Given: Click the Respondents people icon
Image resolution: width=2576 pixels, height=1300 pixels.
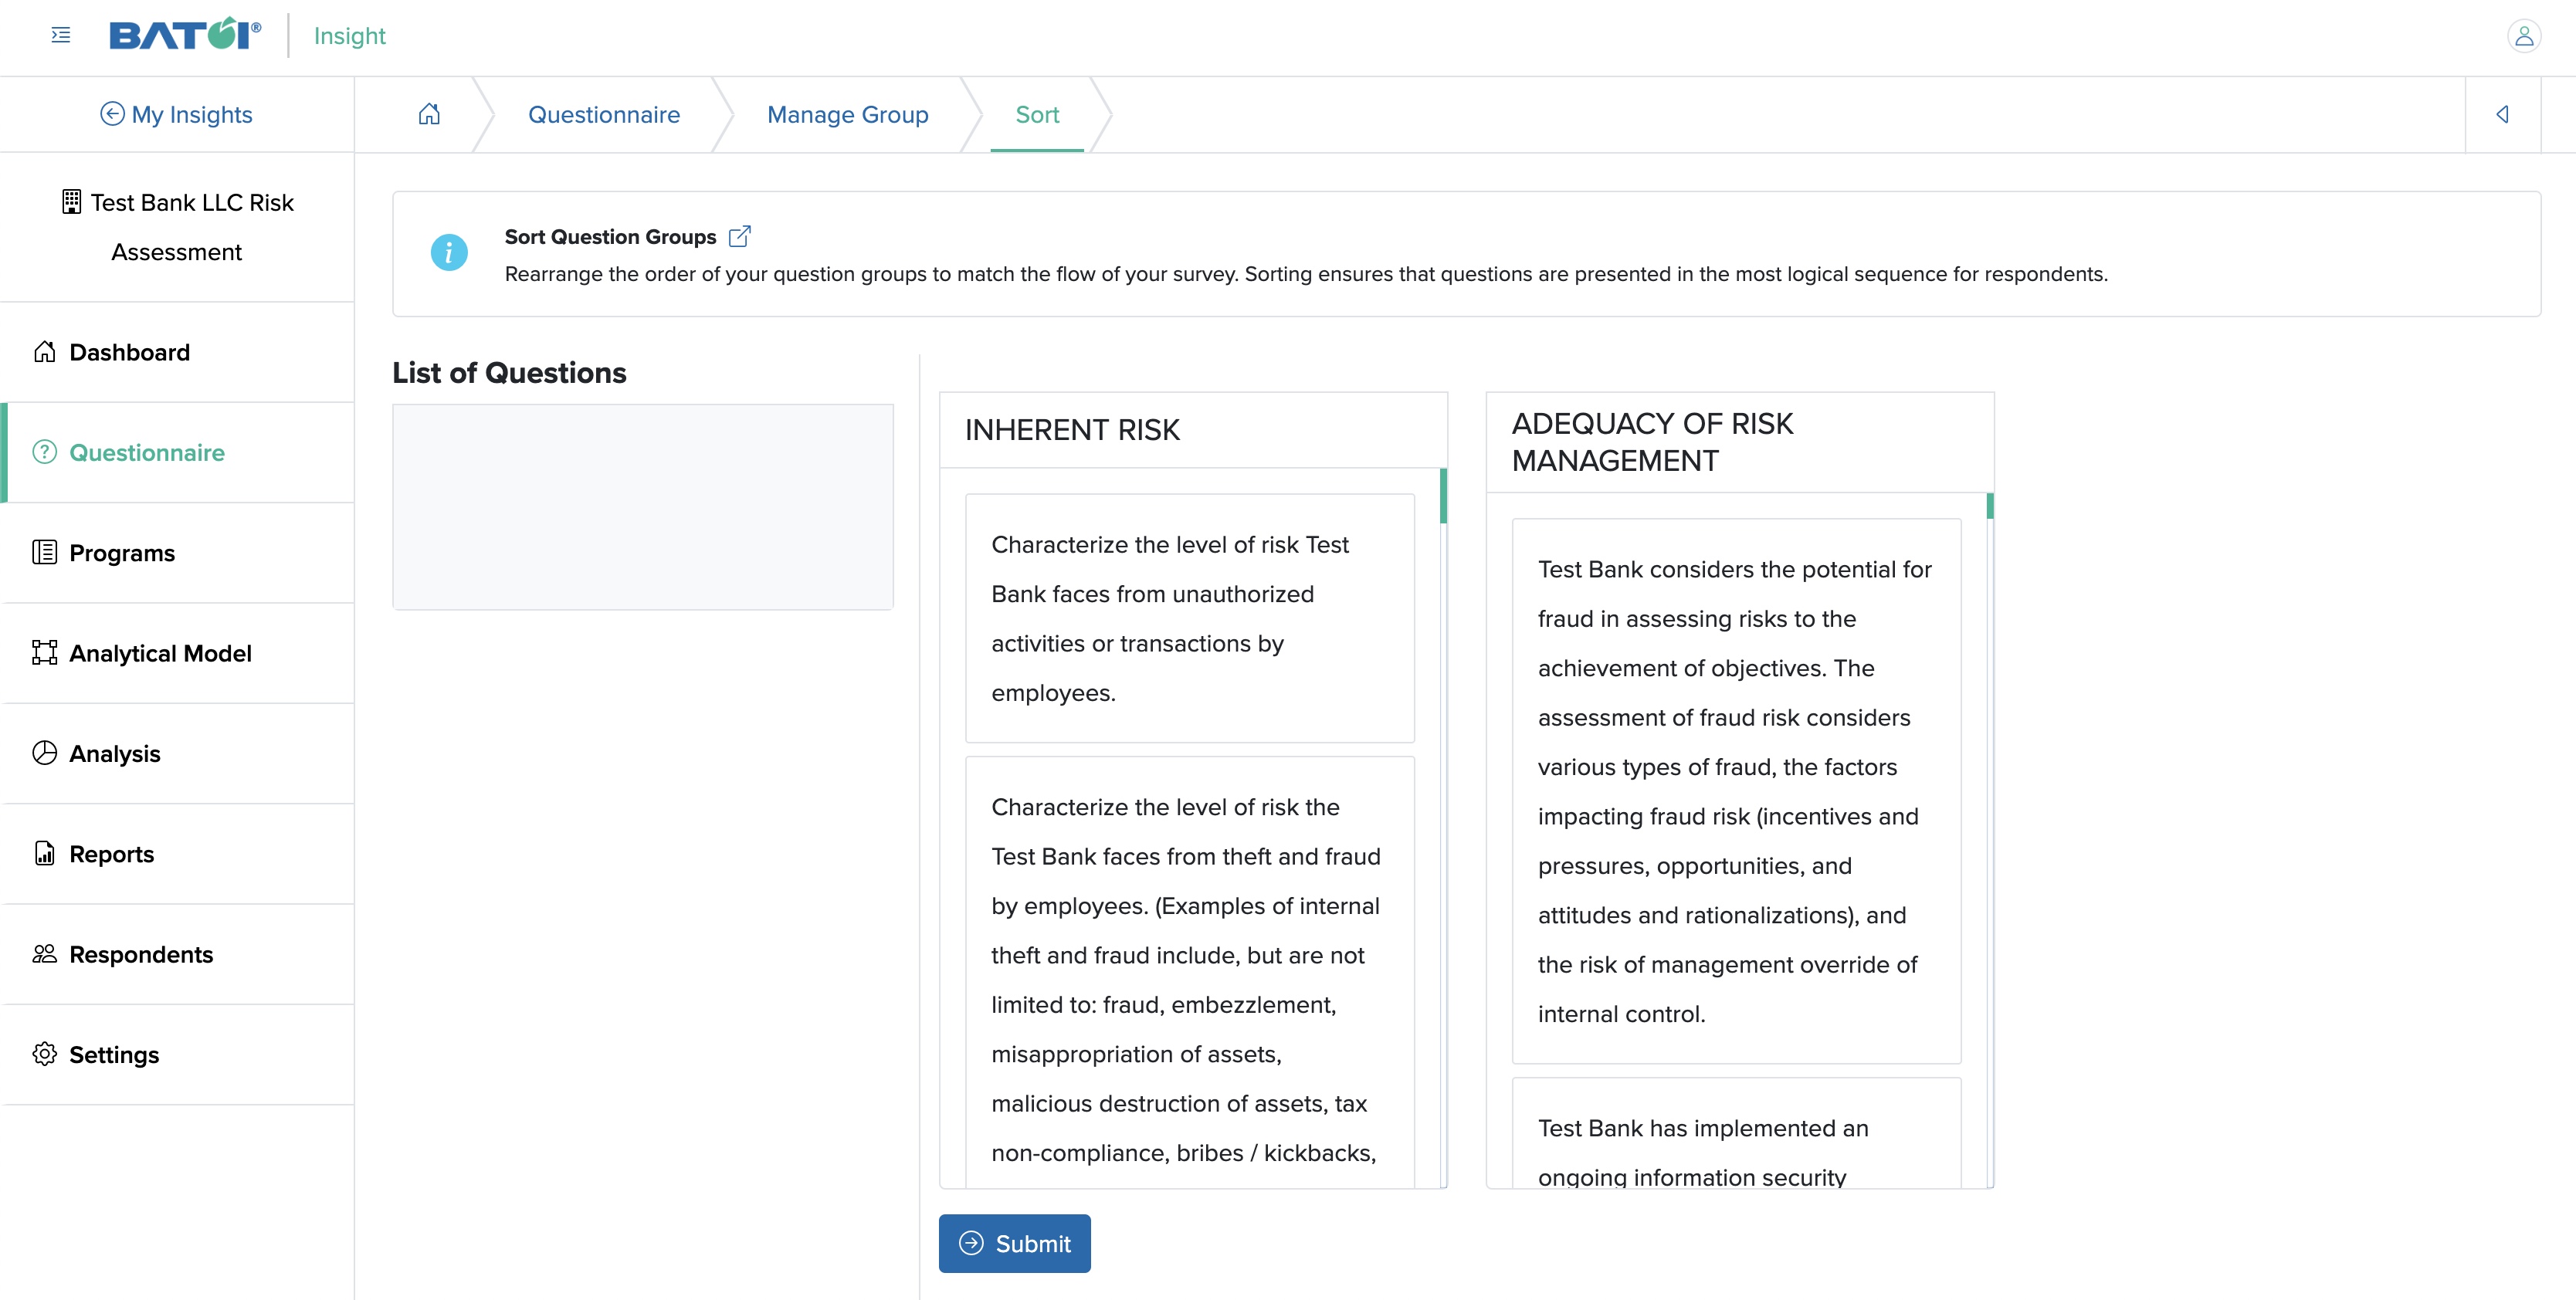Looking at the screenshot, I should [45, 954].
